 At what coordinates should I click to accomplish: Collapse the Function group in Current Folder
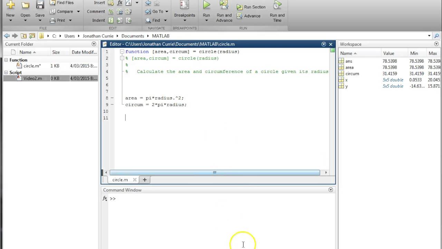[6, 60]
